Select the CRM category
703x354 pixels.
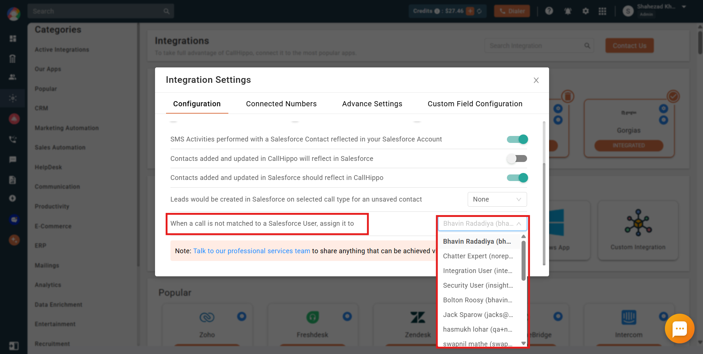[41, 108]
